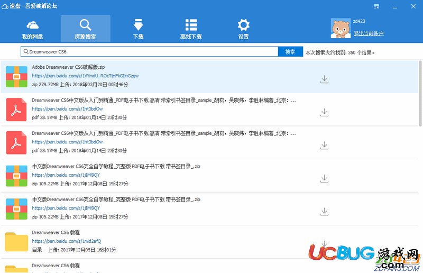The image size is (423, 273).
Task: Download second 完全自学教程 zip result
Action: tap(324, 212)
